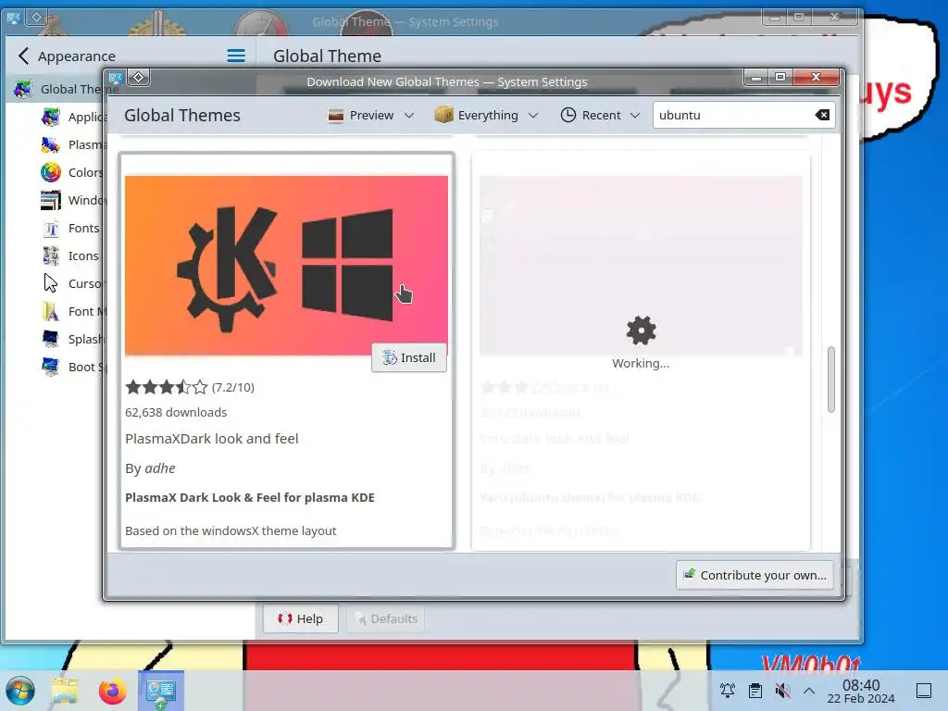This screenshot has height=711, width=948.
Task: Open hamburger menu in System Settings sidebar
Action: click(x=236, y=56)
